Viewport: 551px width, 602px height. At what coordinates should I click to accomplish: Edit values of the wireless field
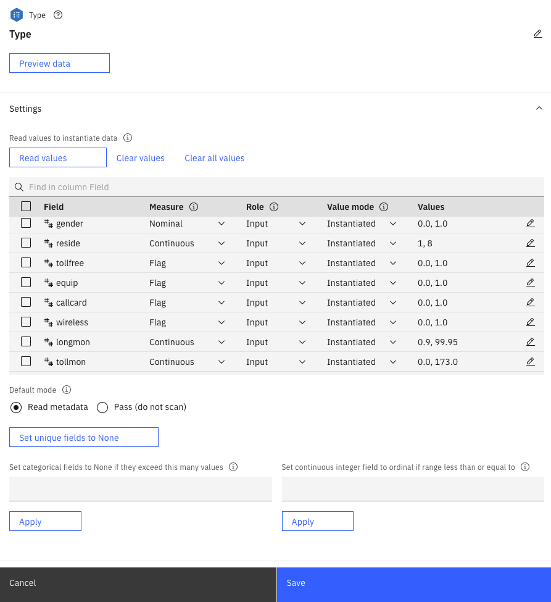(530, 322)
